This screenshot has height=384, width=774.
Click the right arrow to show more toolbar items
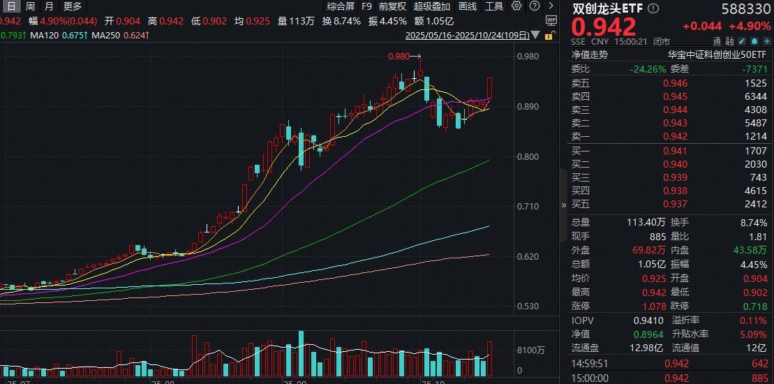point(550,6)
